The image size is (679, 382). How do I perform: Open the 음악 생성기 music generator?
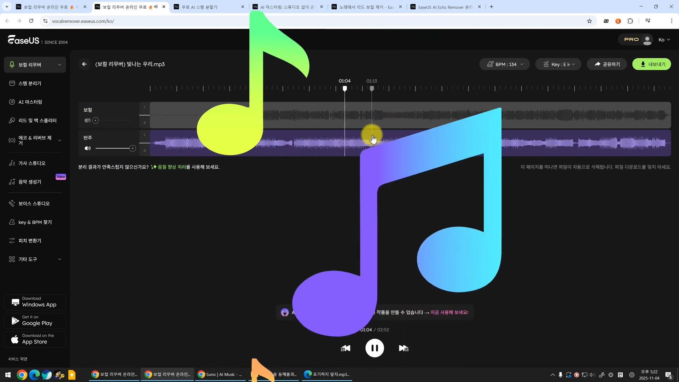30,182
